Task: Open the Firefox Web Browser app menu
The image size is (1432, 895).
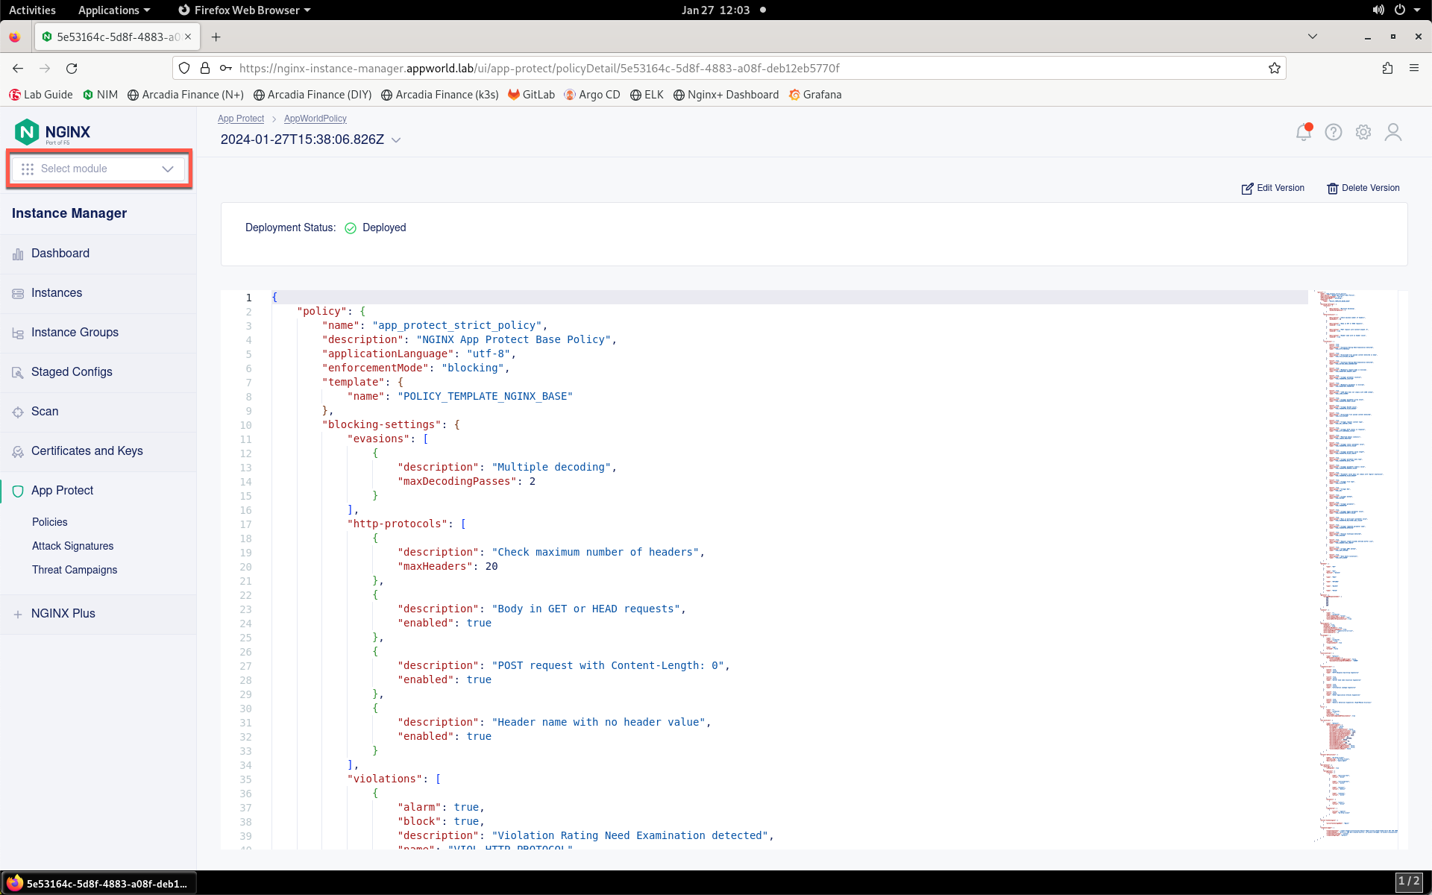Action: click(x=245, y=10)
